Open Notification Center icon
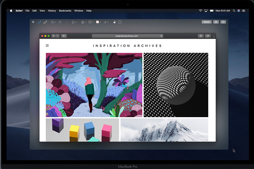Viewport: 254px width, 169px height. [x=244, y=11]
